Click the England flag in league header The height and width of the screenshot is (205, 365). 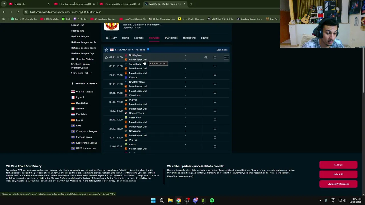point(112,50)
